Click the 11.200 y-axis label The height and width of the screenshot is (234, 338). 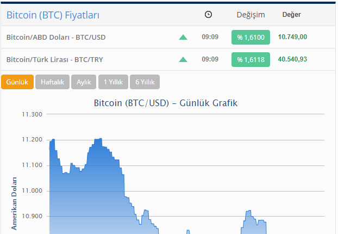pyautogui.click(x=32, y=140)
